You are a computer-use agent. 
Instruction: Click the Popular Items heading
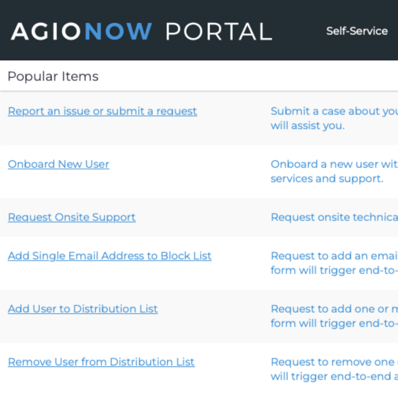pos(53,77)
